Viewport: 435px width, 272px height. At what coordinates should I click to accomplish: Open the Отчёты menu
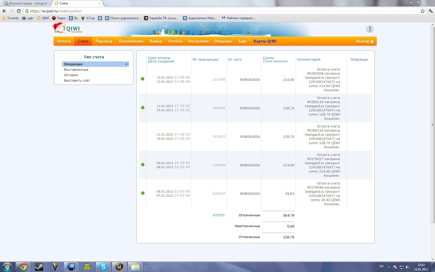pyautogui.click(x=175, y=41)
